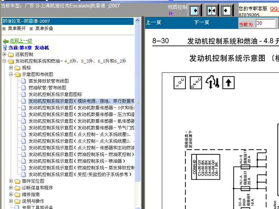Viewport: 279px width, 209px height.
Task: Open 燃油控制系统-燃油泵控制 schematic entry
Action: coord(81,155)
